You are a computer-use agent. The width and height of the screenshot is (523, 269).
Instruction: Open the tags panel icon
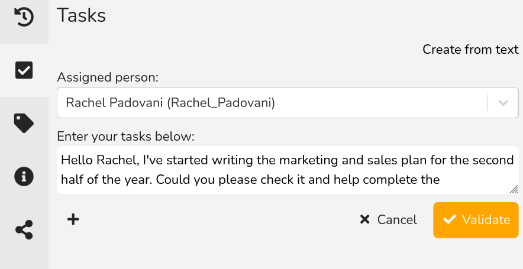(24, 124)
